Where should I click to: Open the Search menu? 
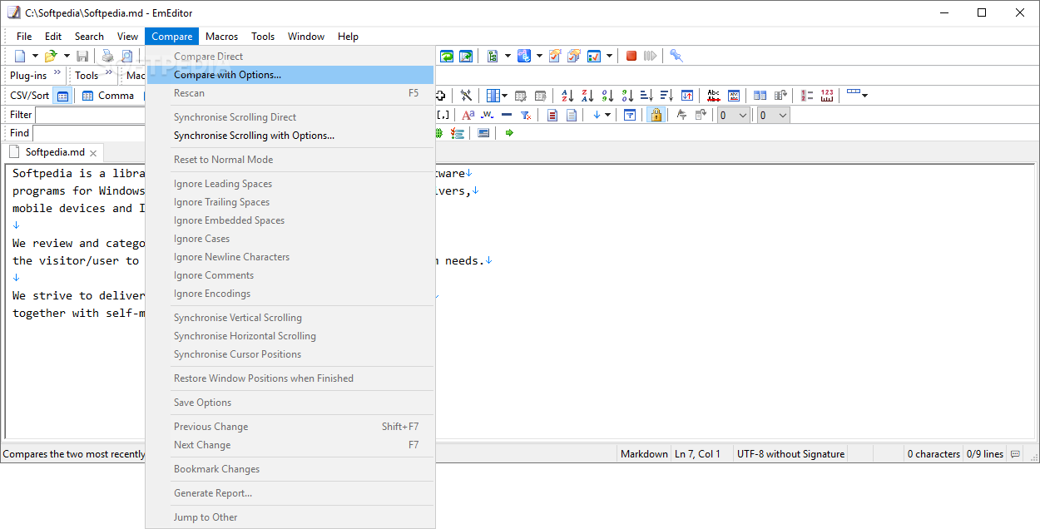click(x=89, y=36)
